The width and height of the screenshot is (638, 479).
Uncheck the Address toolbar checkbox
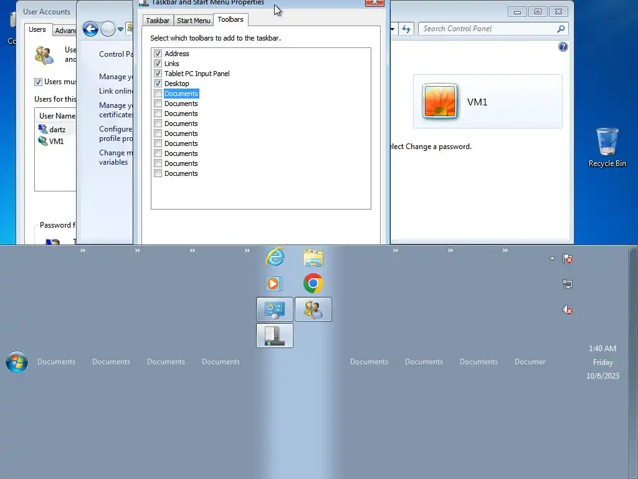(x=158, y=54)
